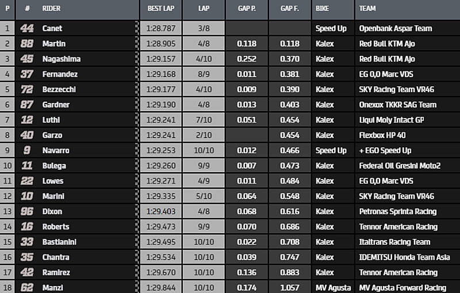Click the RIDER column header
460x293 pixels.
[x=52, y=9]
